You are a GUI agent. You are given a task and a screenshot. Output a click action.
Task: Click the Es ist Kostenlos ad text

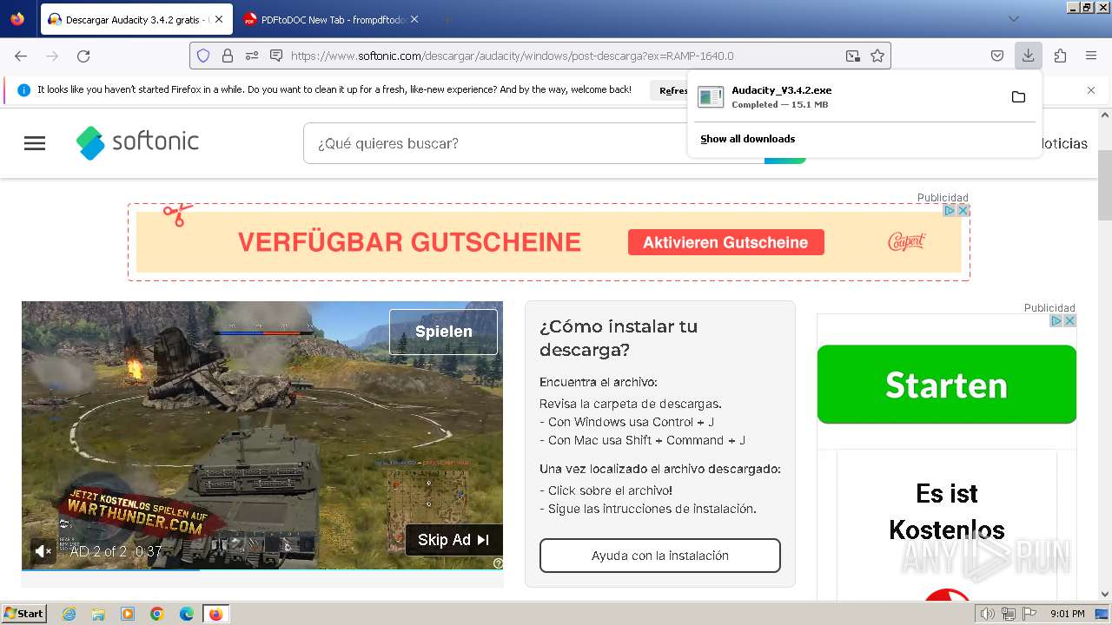[947, 511]
